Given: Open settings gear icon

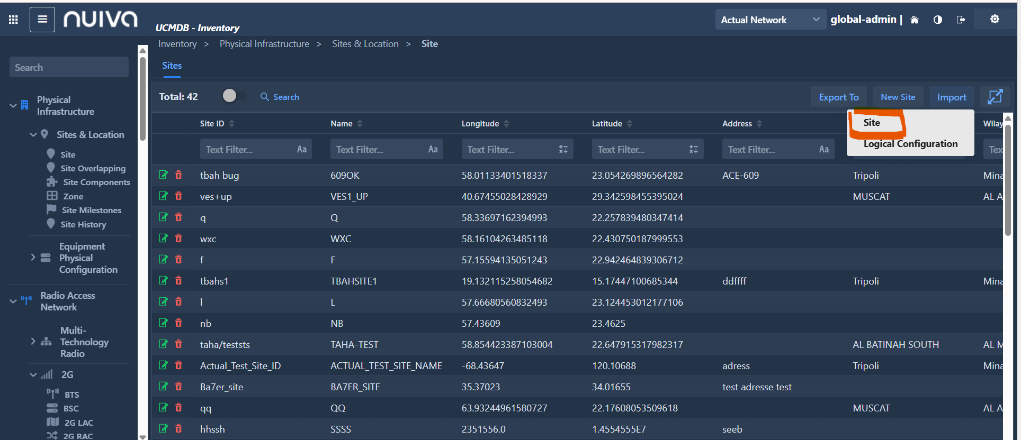Looking at the screenshot, I should [x=995, y=19].
